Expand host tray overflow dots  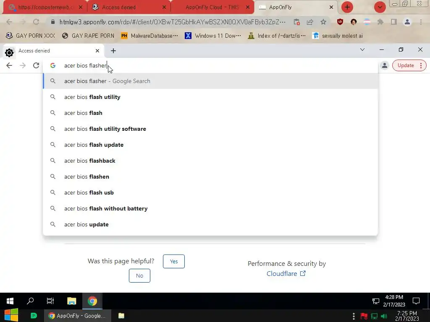[354, 316]
